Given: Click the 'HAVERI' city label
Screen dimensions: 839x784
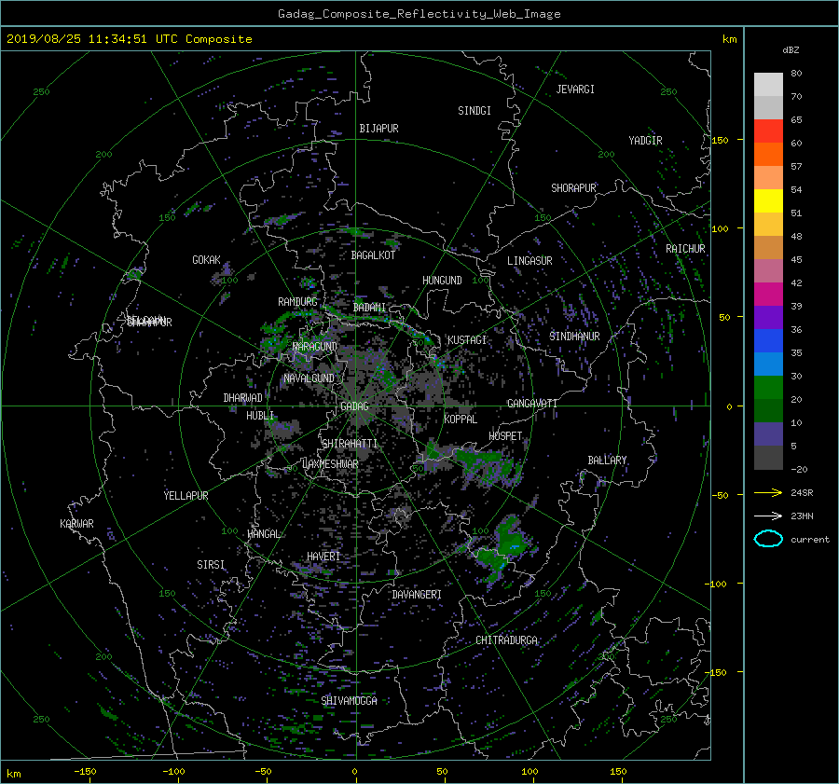Looking at the screenshot, I should tap(323, 557).
